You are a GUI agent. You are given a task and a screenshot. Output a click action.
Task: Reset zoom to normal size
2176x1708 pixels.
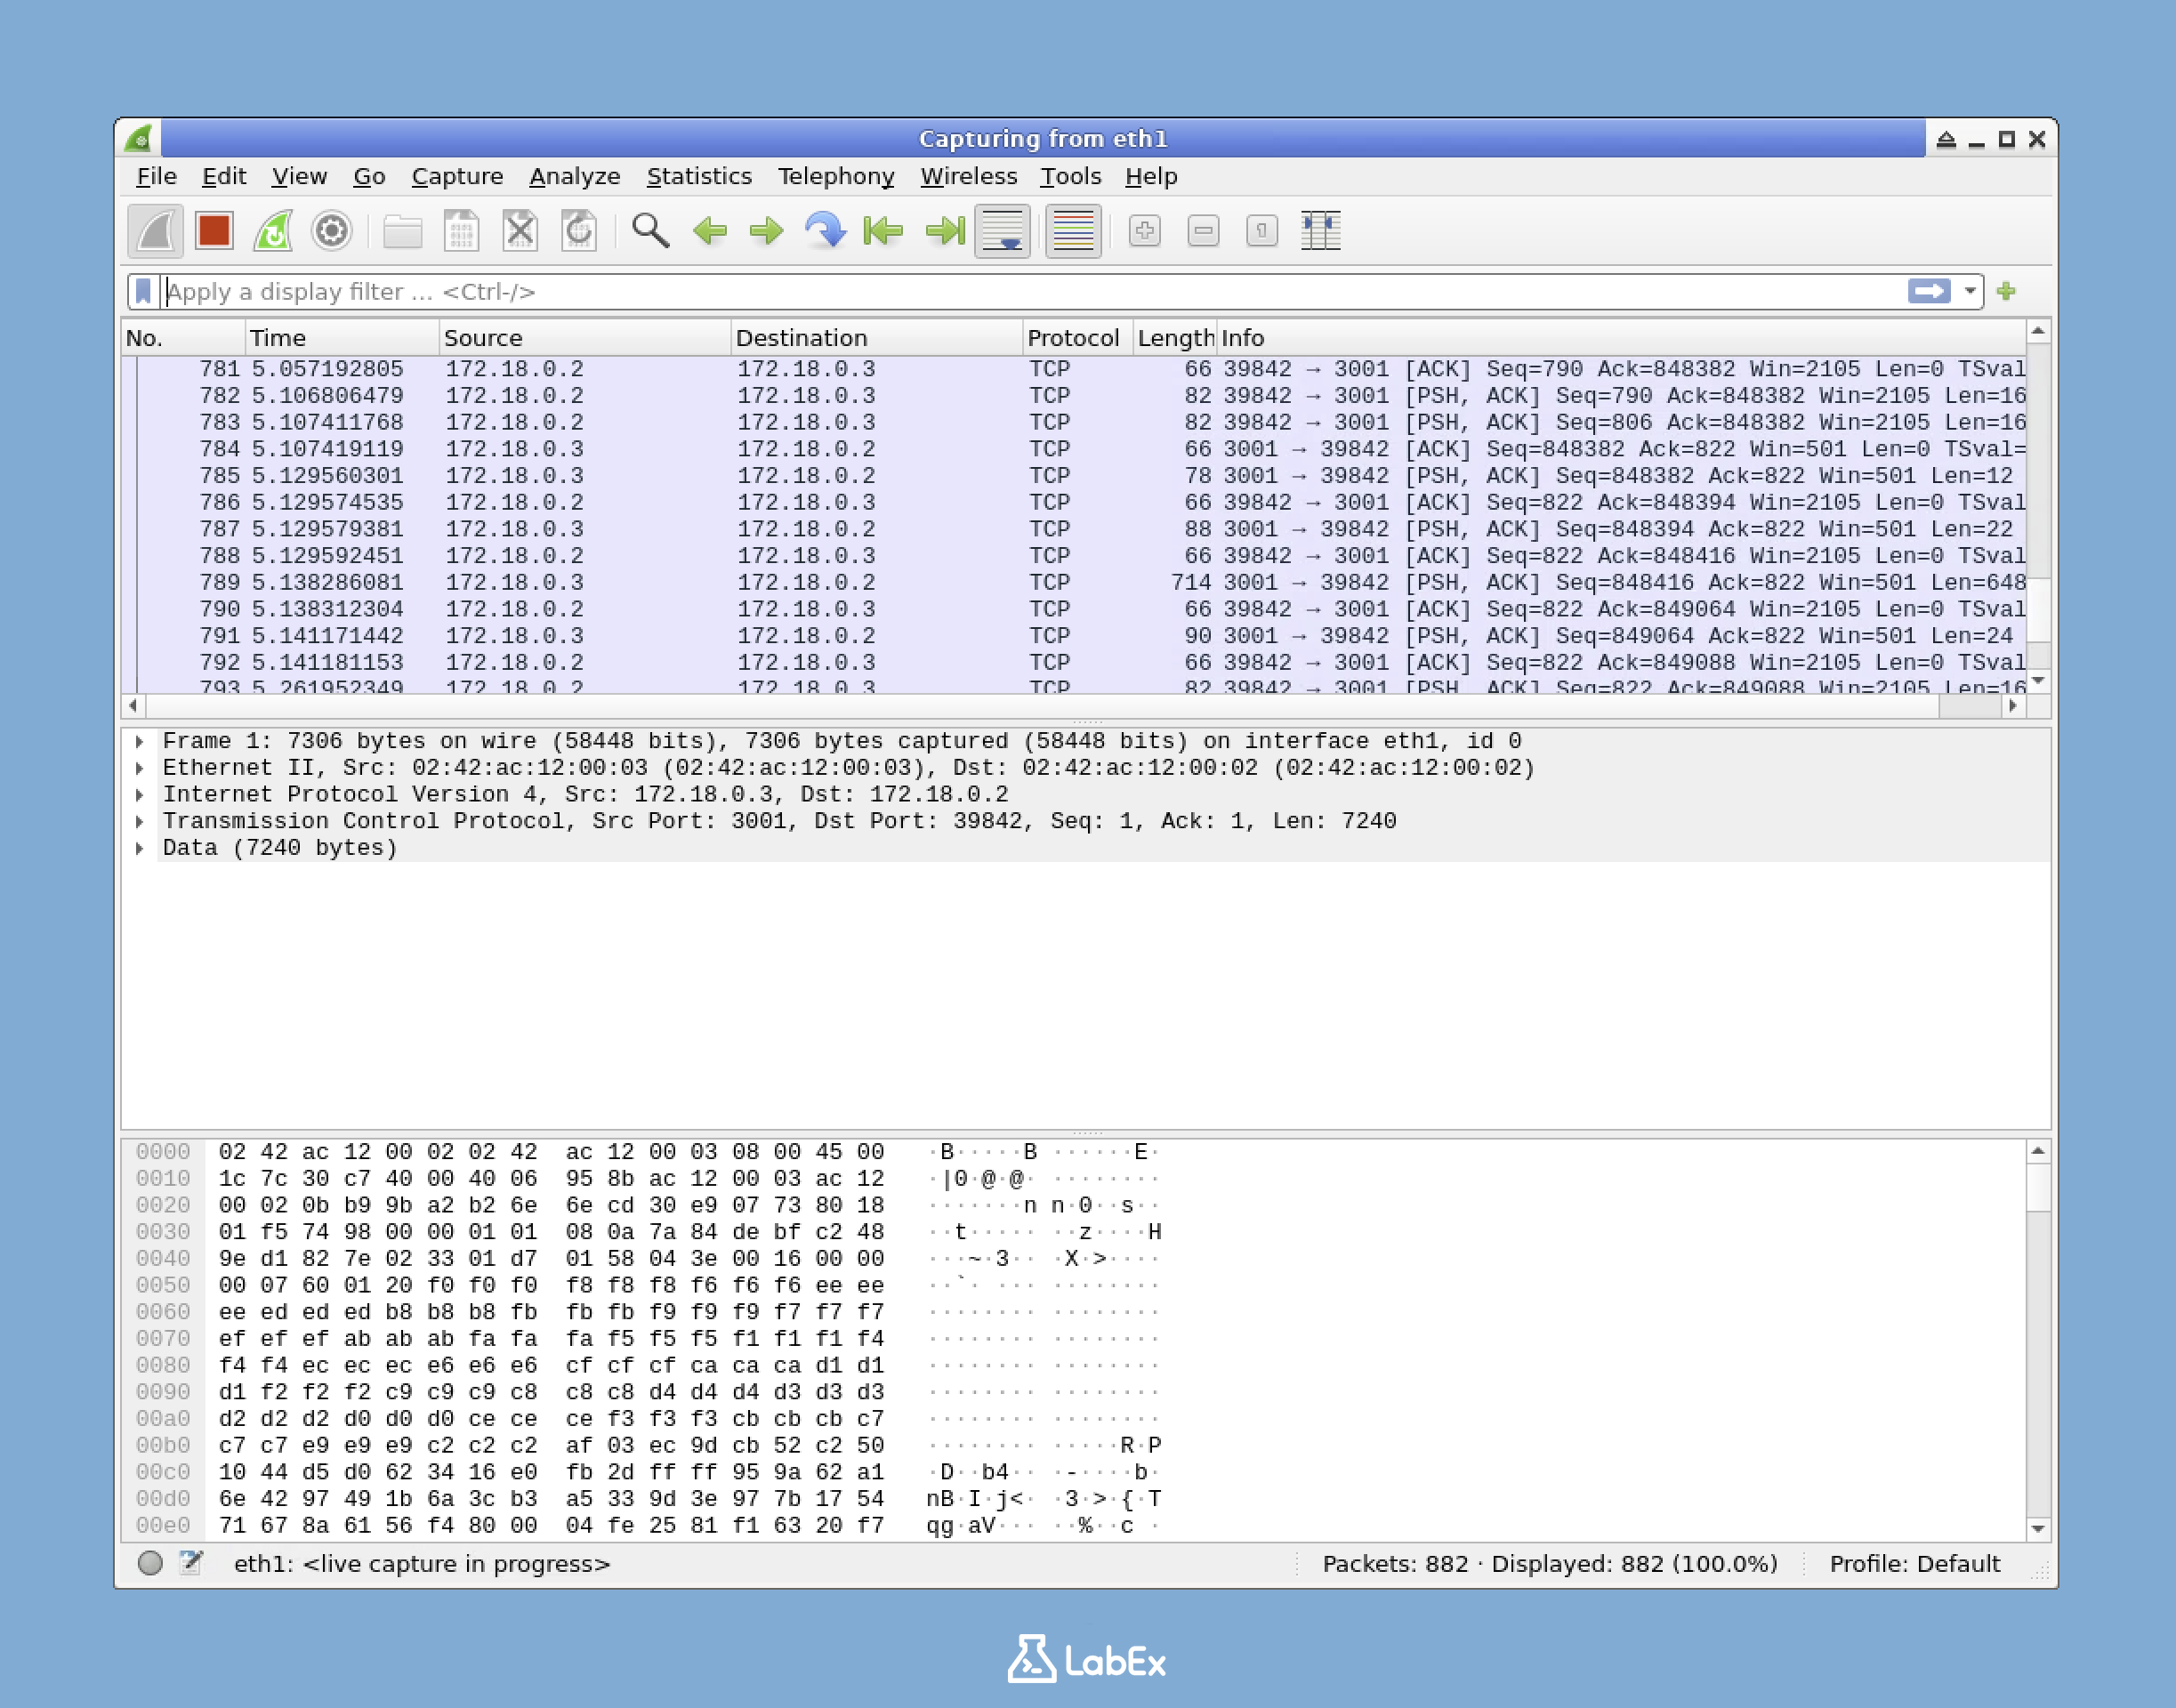[1261, 230]
